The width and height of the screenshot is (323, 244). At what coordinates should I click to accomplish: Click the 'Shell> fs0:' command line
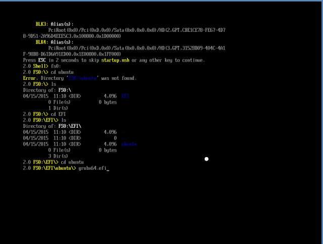pos(42,66)
